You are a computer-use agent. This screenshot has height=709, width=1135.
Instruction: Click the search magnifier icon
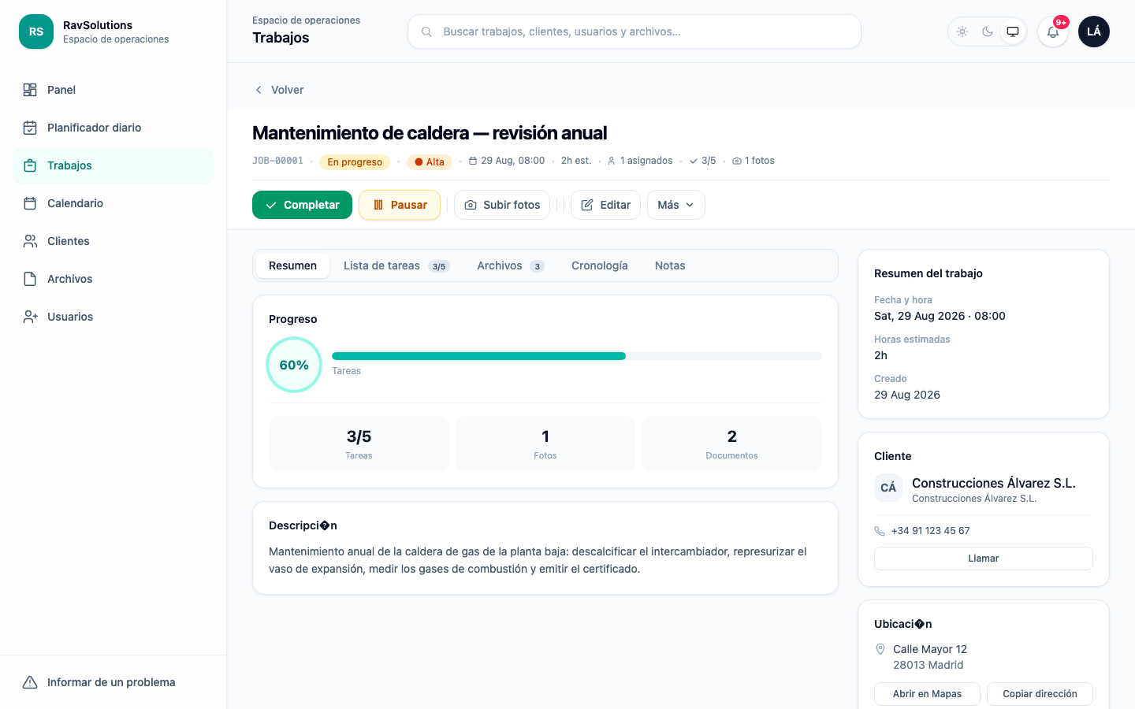[426, 32]
